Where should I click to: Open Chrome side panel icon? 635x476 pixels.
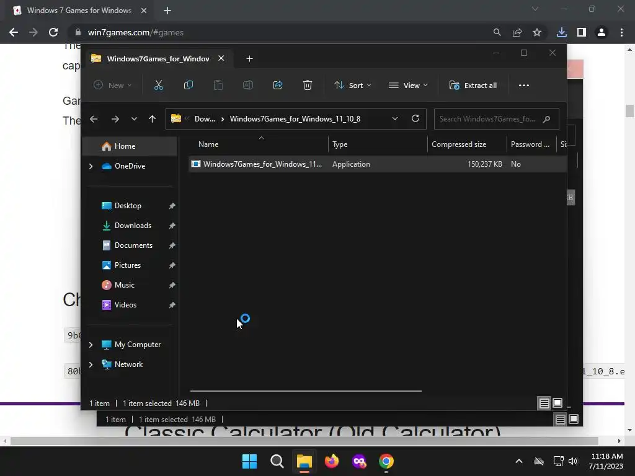tap(582, 32)
